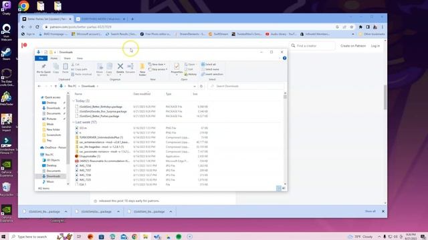Open the File tab in Explorer
This screenshot has width=428, height=240.
[41, 58]
